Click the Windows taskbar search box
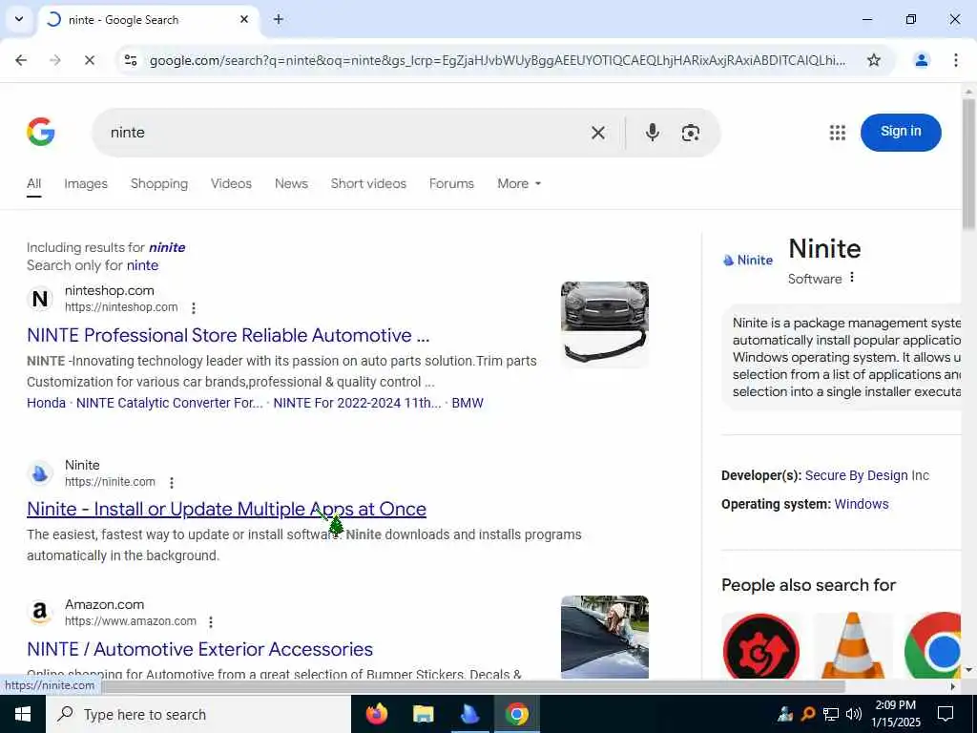 coord(198,714)
